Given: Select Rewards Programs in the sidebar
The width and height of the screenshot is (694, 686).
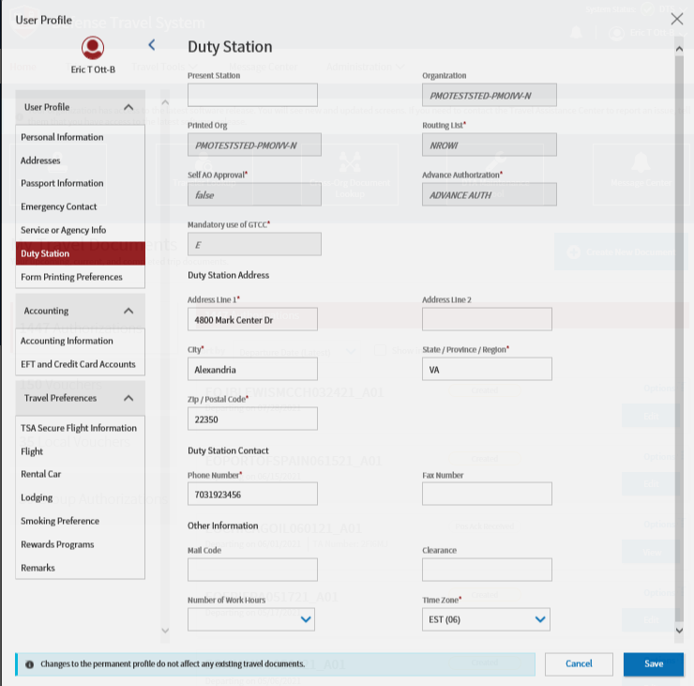Looking at the screenshot, I should pyautogui.click(x=57, y=544).
